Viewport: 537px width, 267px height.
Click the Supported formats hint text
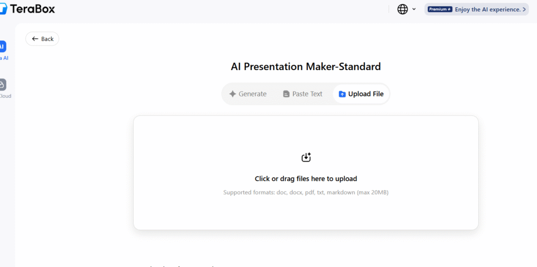coord(306,193)
